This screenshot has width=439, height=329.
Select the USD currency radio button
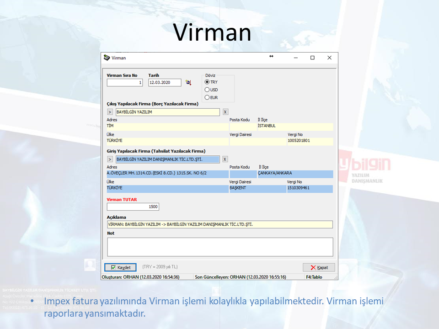coord(207,90)
